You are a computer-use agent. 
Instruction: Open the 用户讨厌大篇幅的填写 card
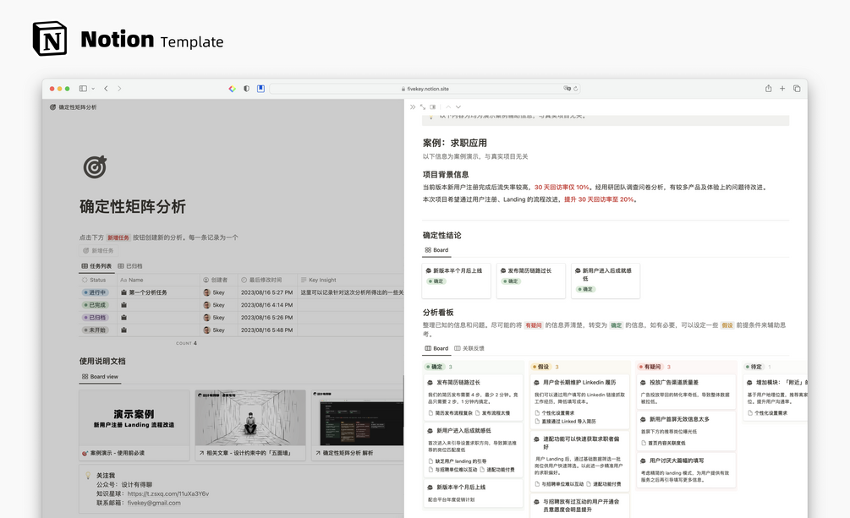pyautogui.click(x=686, y=471)
